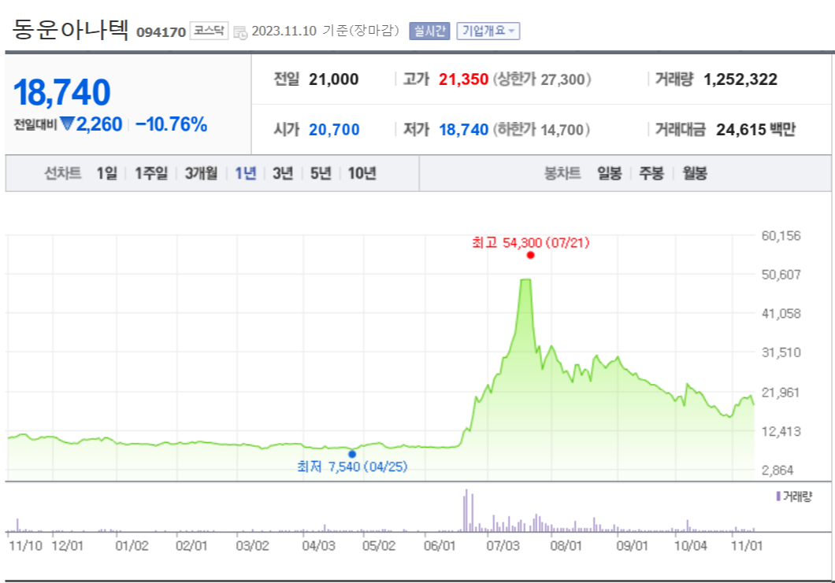This screenshot has height=583, width=835.
Task: Click the 60,156 y-axis label
Action: click(781, 236)
